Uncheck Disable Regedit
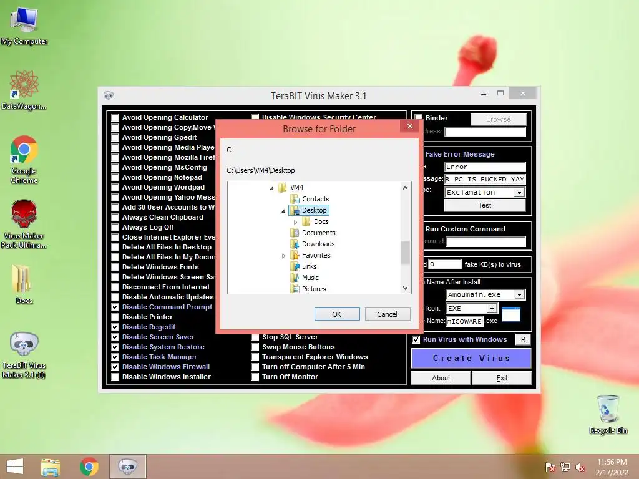This screenshot has width=639, height=479. click(115, 327)
